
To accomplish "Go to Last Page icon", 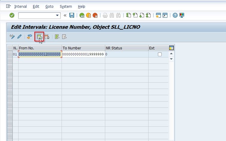I will click(148, 15).
